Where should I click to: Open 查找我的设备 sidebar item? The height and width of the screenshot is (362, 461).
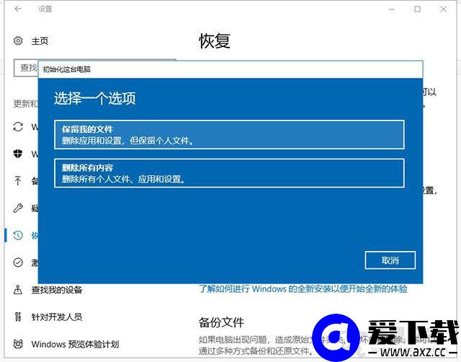click(x=57, y=290)
